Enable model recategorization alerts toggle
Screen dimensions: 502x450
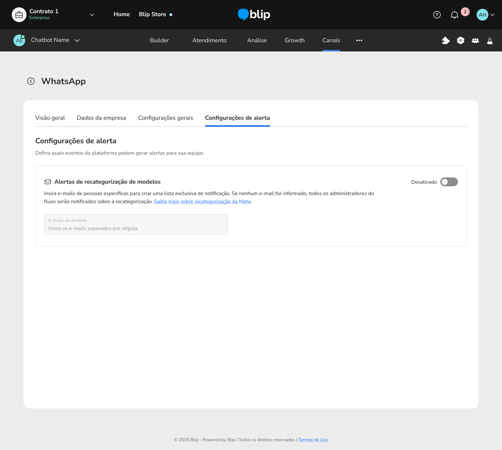pyautogui.click(x=449, y=182)
